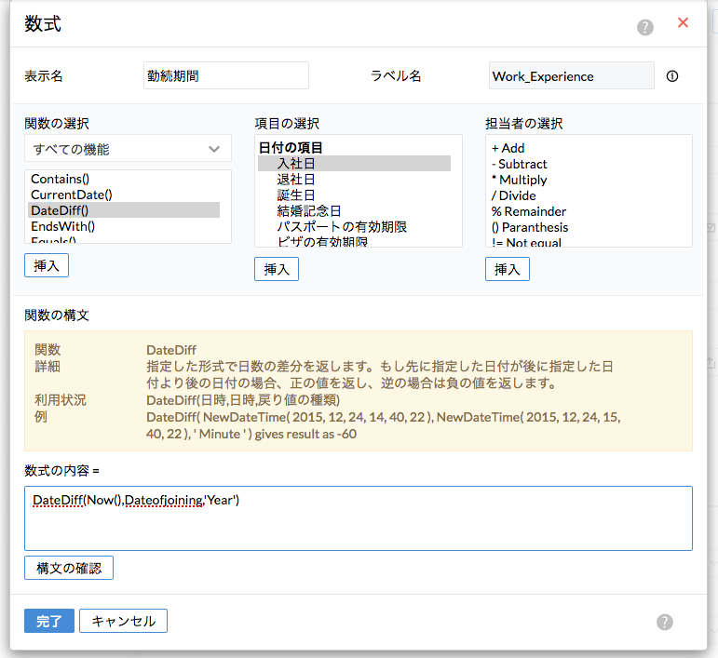Select 結婚記念日 field item
This screenshot has width=718, height=658.
point(309,211)
